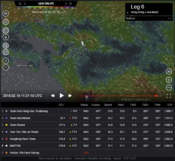The width and height of the screenshot is (175, 161).
Task: Click Dongfeng's red color dot
Action: (6, 139)
